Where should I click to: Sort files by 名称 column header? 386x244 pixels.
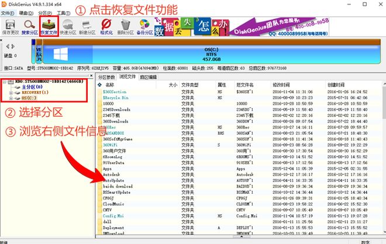pos(110,85)
